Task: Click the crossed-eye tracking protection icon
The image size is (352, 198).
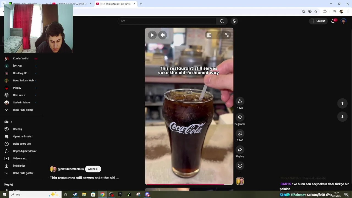Action: 310,12
